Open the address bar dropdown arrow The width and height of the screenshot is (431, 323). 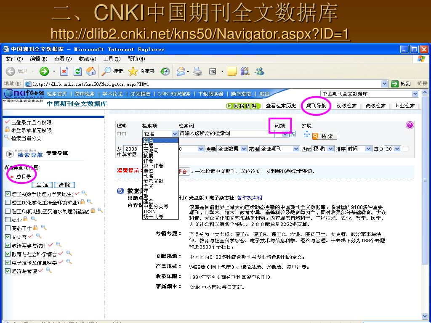click(385, 84)
